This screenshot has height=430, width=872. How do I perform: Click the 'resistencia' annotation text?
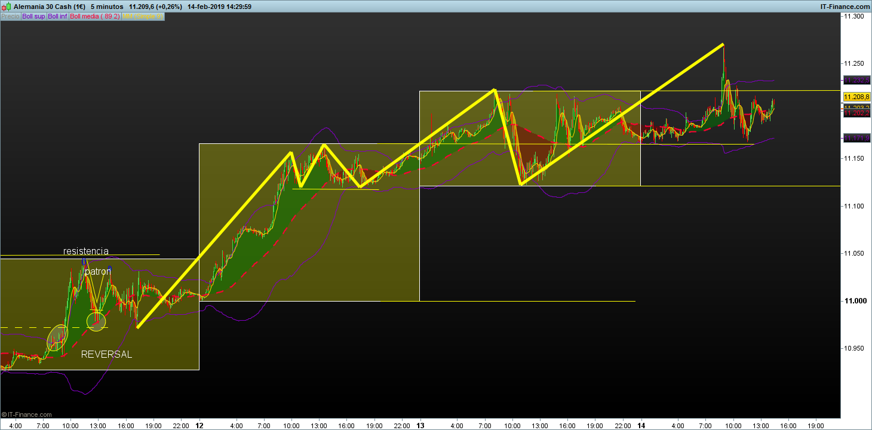[x=86, y=251]
